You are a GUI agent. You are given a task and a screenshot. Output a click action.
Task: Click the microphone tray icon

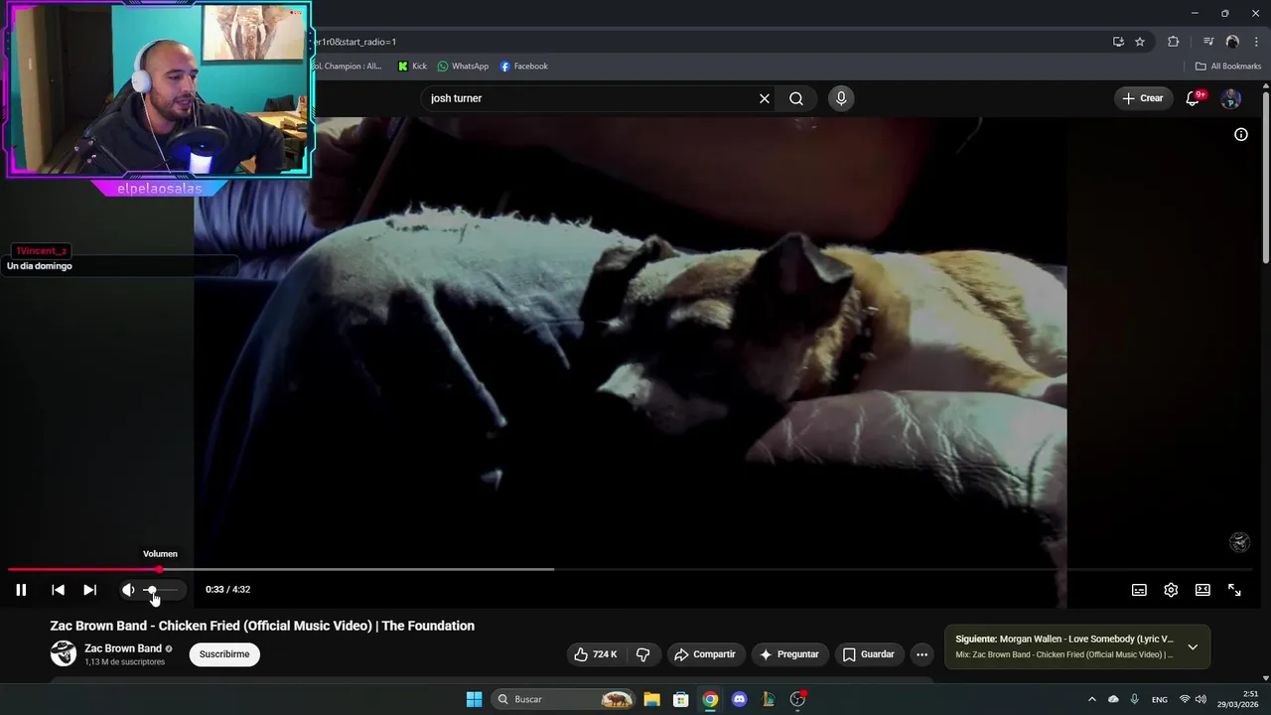coord(1134,699)
